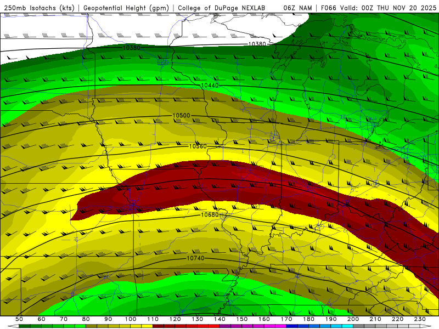439x329 pixels.
Task: Select the darkest green swatch starting the color bar
Action: tap(25, 326)
